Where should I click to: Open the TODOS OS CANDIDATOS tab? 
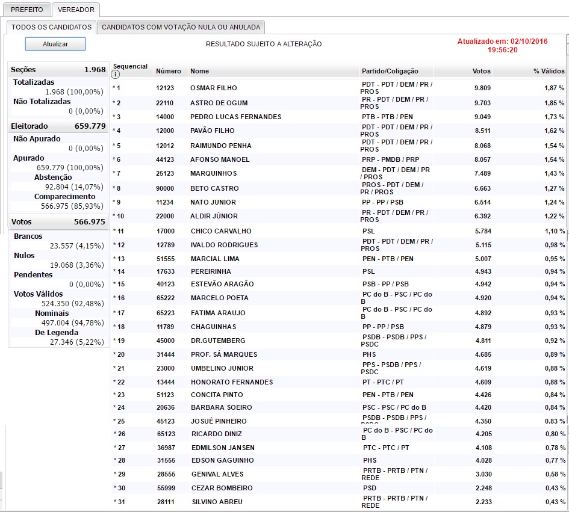51,27
